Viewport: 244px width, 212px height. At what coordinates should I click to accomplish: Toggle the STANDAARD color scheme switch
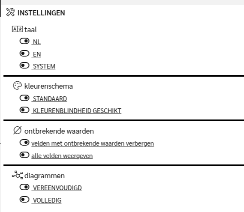coord(24,98)
